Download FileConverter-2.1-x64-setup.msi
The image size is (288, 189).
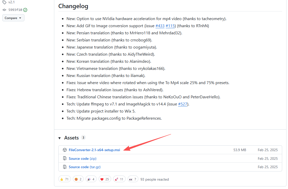pos(94,150)
